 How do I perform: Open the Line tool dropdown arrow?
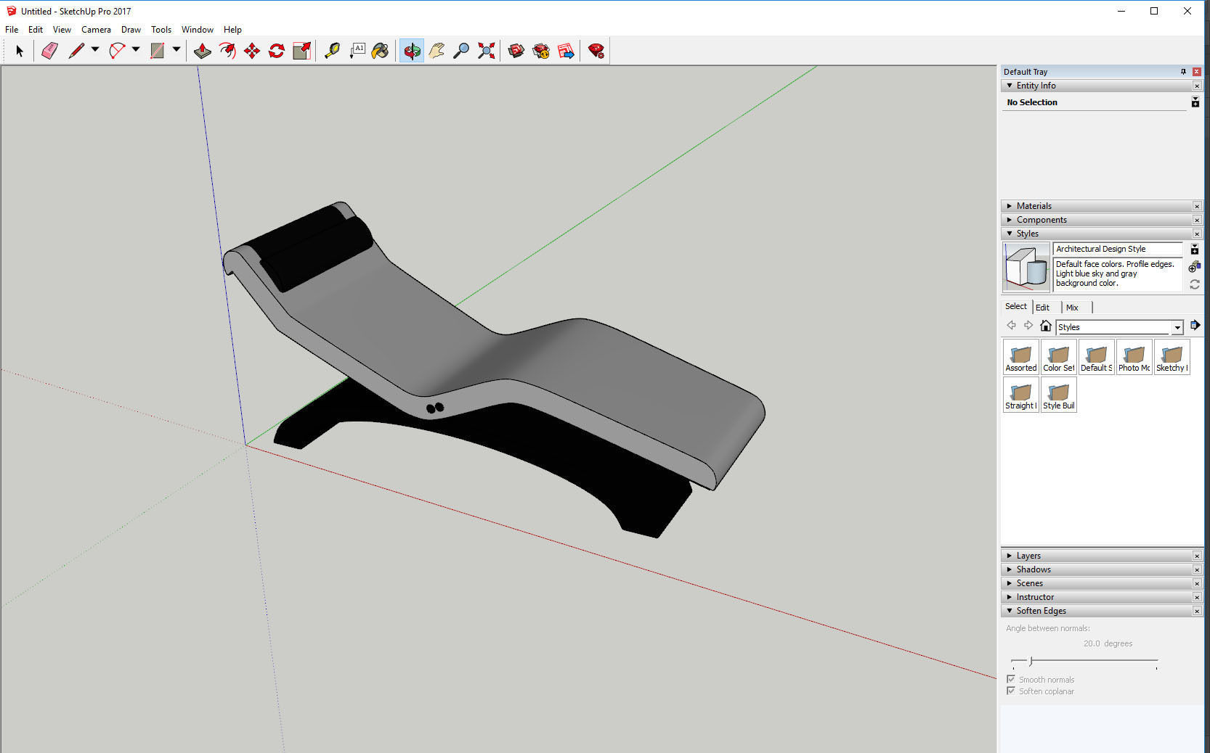pyautogui.click(x=95, y=50)
